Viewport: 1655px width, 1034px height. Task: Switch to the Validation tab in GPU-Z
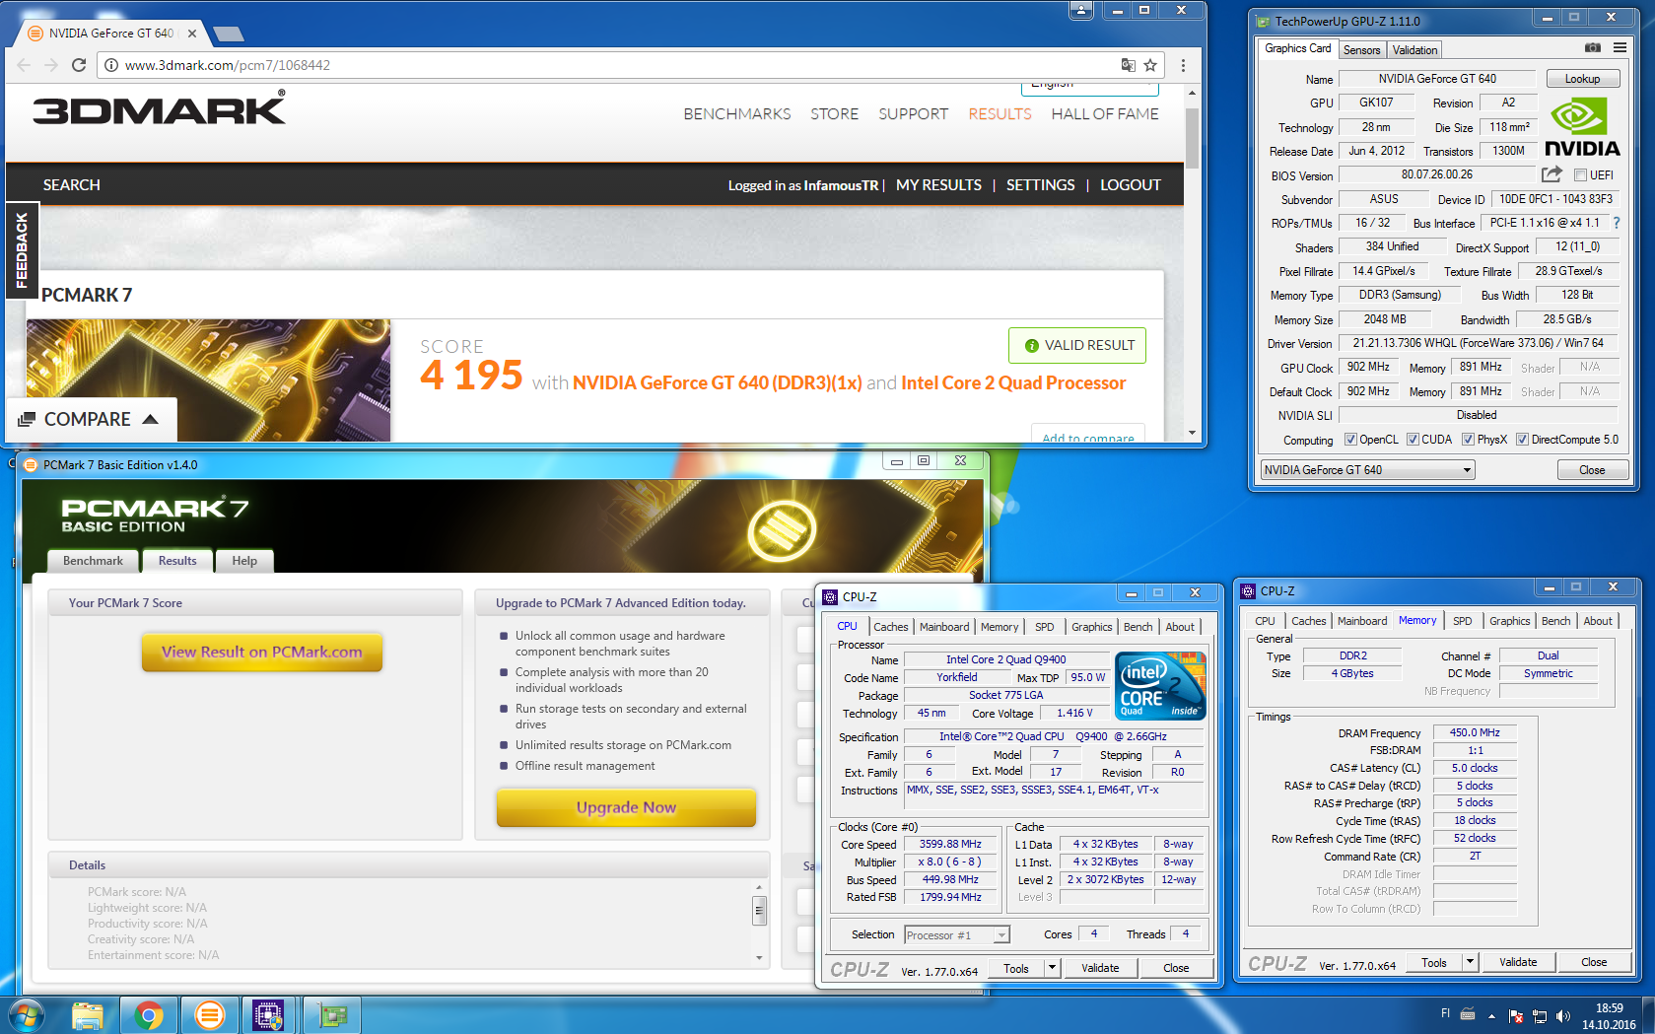tap(1414, 50)
